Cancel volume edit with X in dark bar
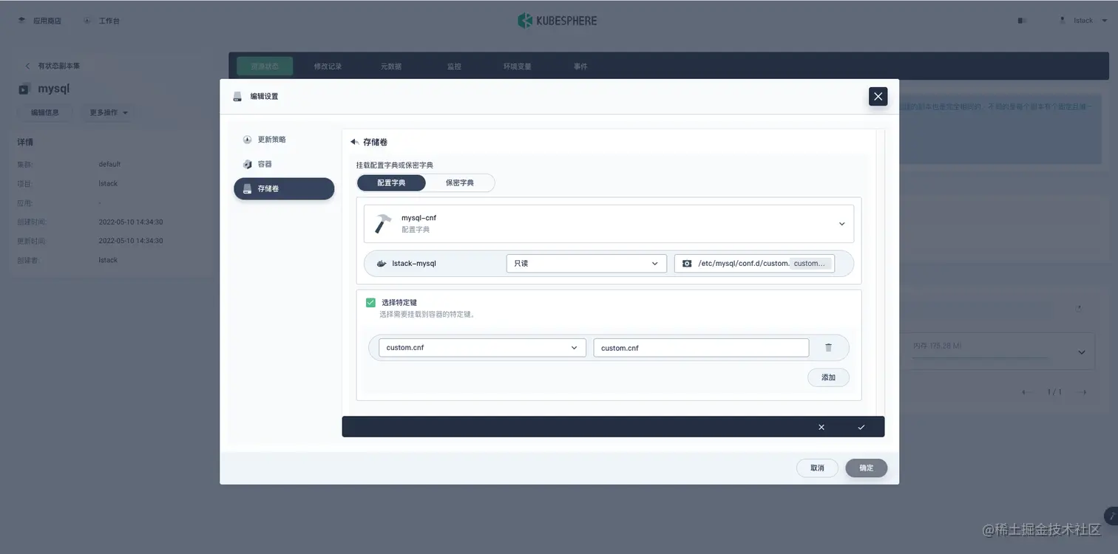The image size is (1118, 554). point(821,427)
